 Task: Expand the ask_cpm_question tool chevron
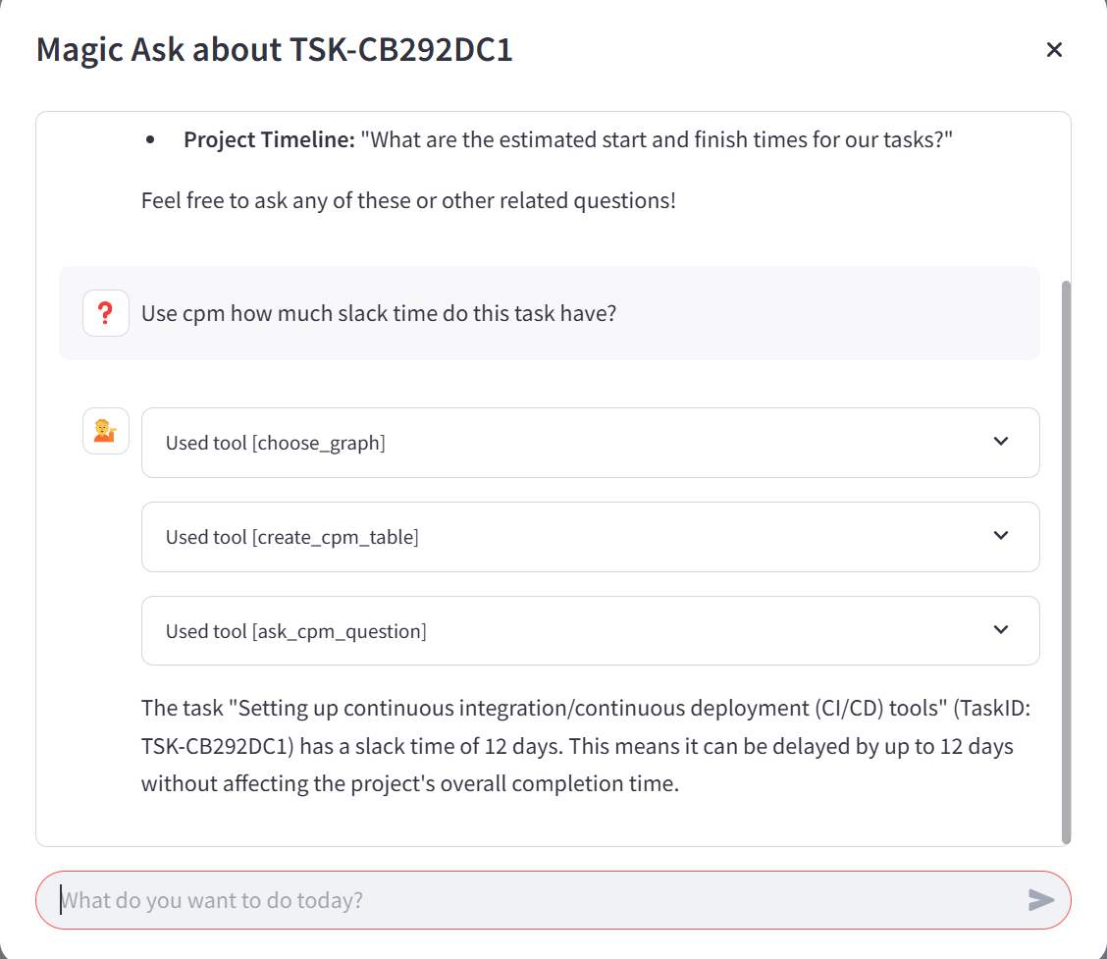tap(1001, 630)
